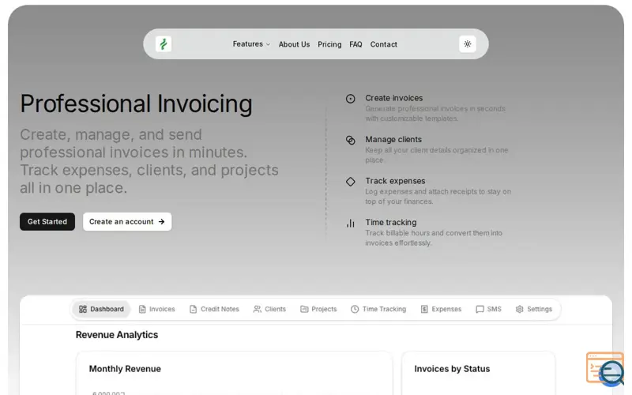The width and height of the screenshot is (632, 395).
Task: Select the Time tracking feature title
Action: tap(391, 223)
